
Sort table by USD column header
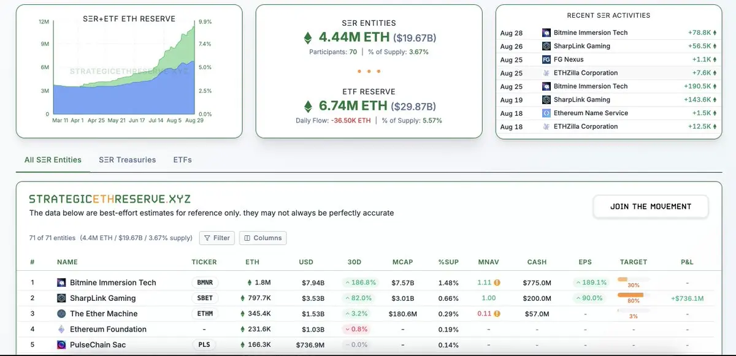pos(306,262)
